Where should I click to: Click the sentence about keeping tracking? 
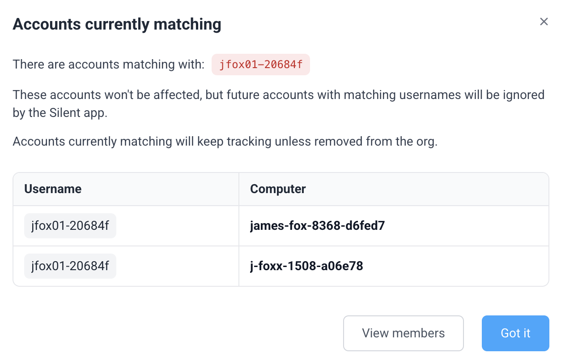pos(225,142)
